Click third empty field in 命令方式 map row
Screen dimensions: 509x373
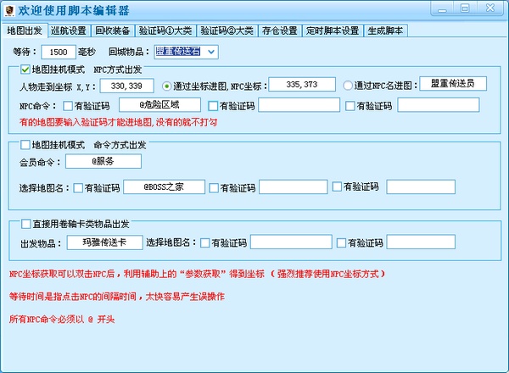pos(421,186)
